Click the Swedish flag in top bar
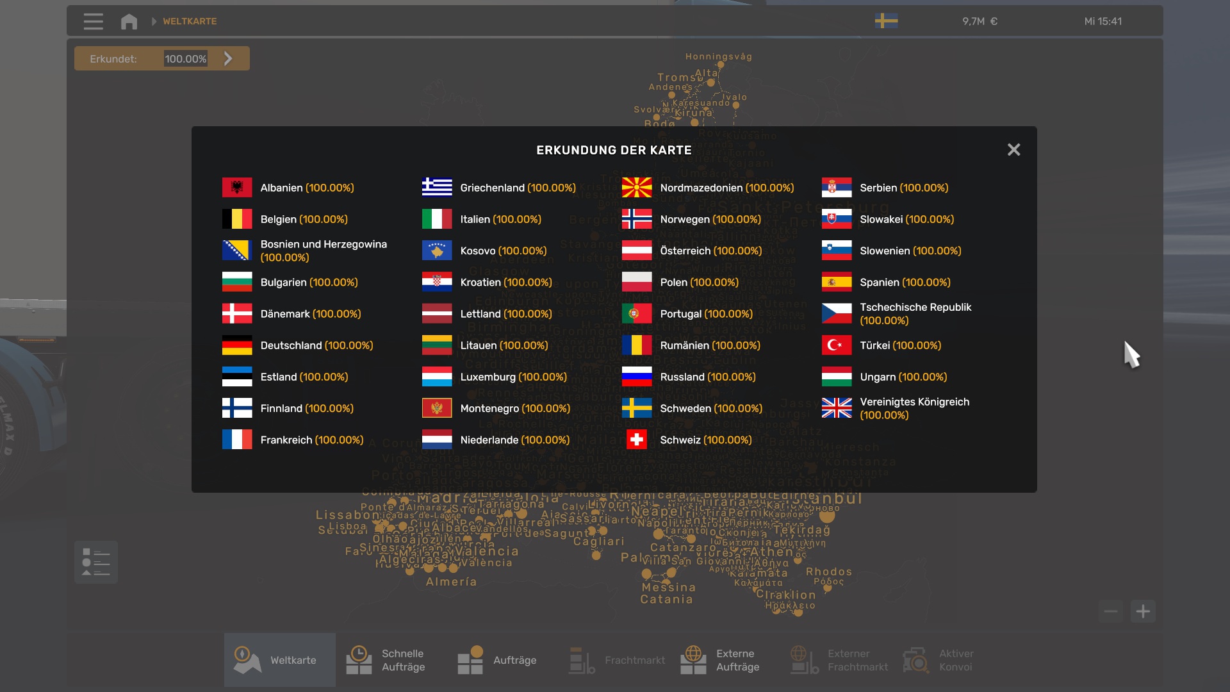The image size is (1230, 692). click(x=886, y=21)
